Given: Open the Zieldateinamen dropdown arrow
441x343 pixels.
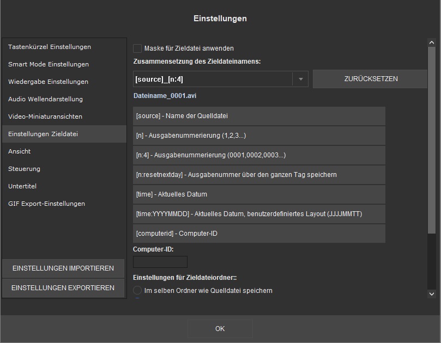Looking at the screenshot, I should pyautogui.click(x=300, y=79).
